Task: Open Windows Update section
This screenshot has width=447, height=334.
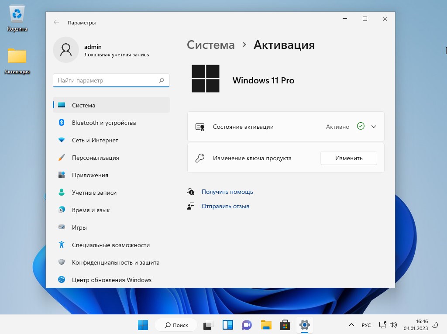Action: coord(111,280)
